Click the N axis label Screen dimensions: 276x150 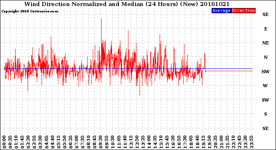pyautogui.click(x=266, y=57)
